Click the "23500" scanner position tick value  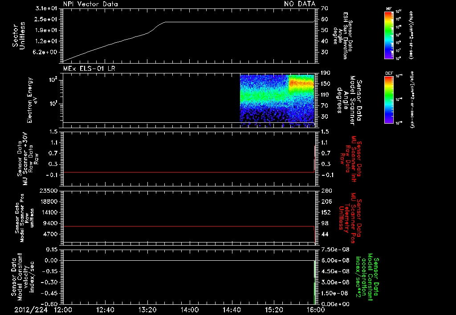tap(48, 191)
